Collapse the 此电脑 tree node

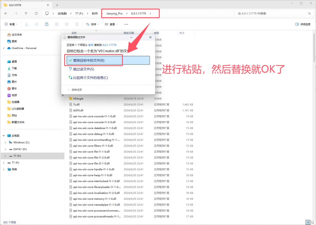point(4,136)
